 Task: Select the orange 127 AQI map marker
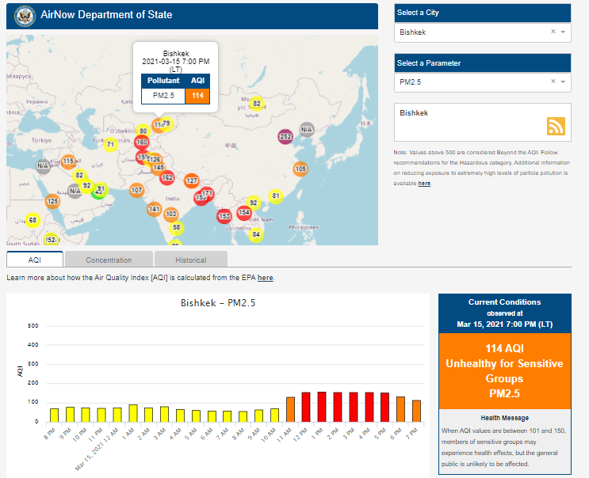pyautogui.click(x=191, y=180)
